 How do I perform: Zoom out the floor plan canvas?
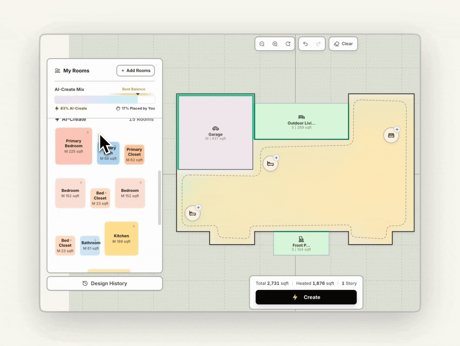[x=262, y=44]
